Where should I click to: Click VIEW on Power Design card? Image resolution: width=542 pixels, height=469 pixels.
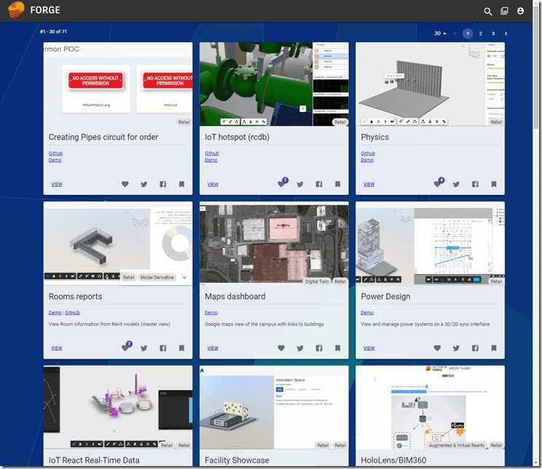pos(369,348)
